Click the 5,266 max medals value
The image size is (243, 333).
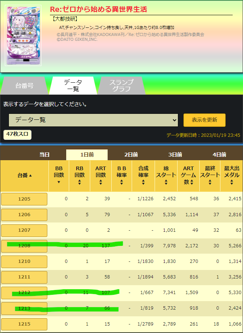coord(235,246)
